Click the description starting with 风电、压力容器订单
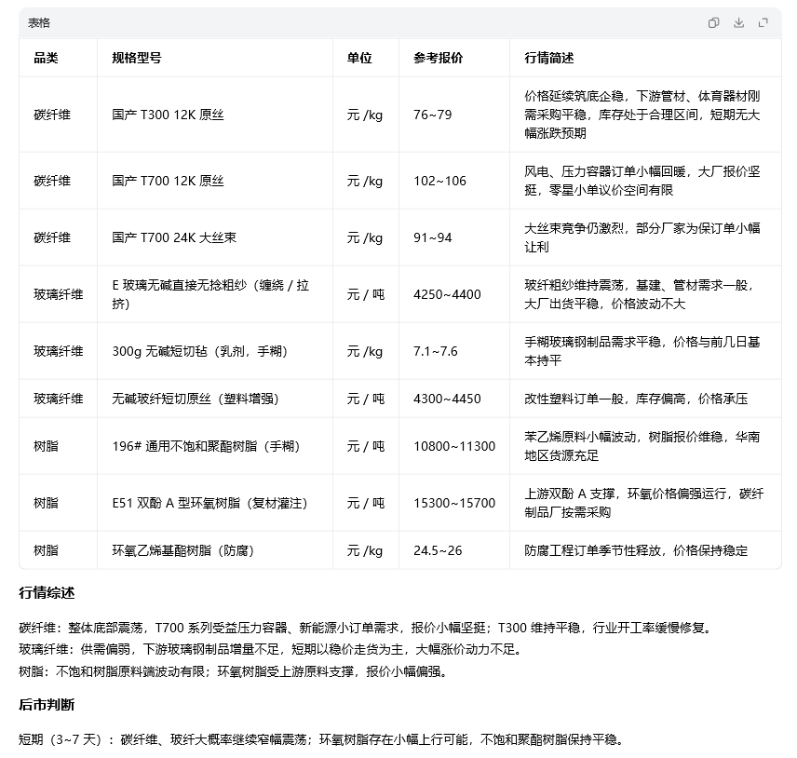This screenshot has height=758, width=797. [642, 181]
